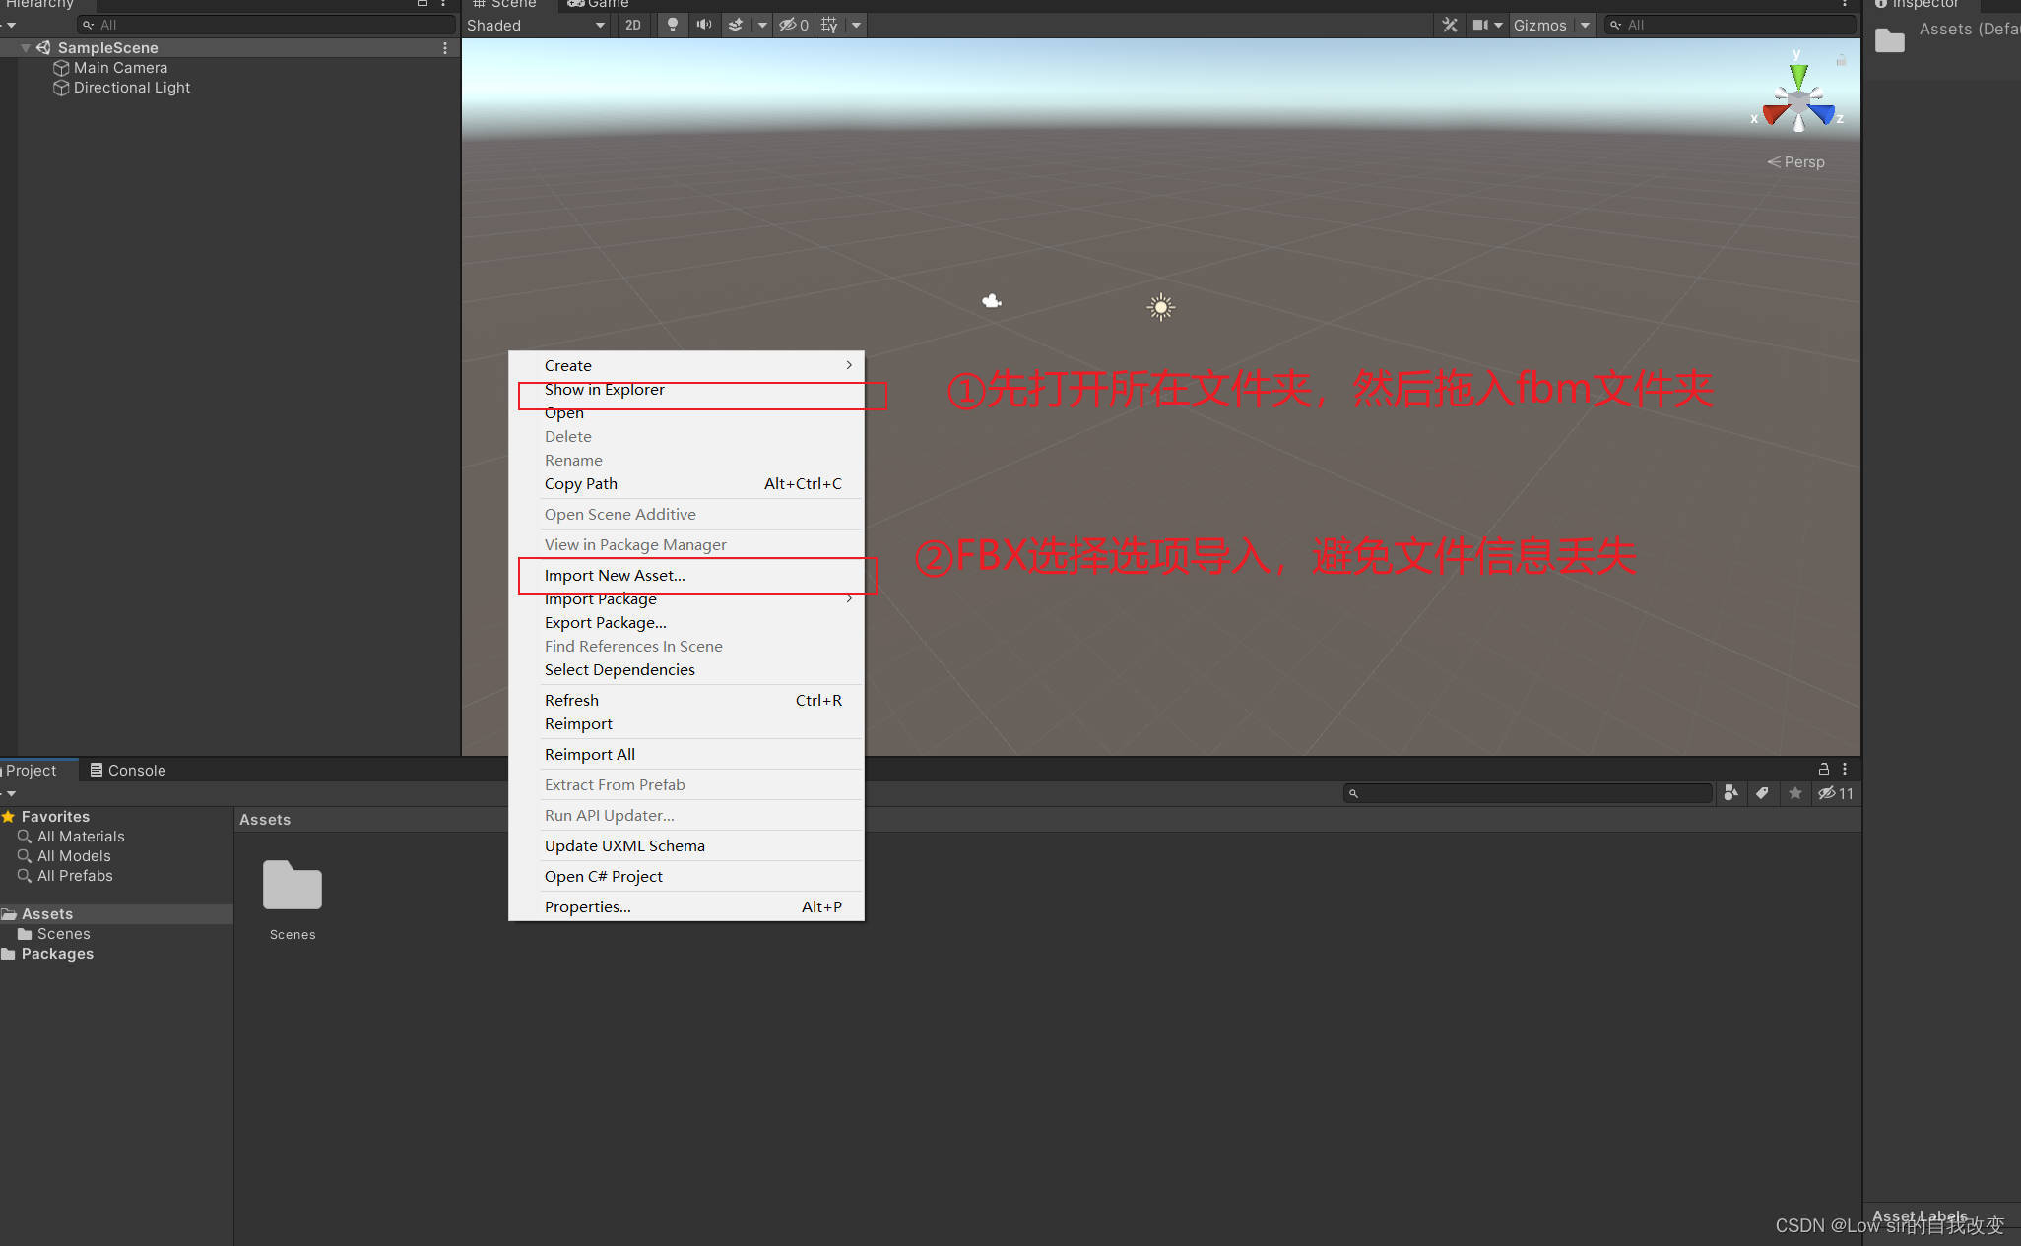2021x1246 pixels.
Task: Click Search by Type filter icon
Action: (x=1730, y=793)
